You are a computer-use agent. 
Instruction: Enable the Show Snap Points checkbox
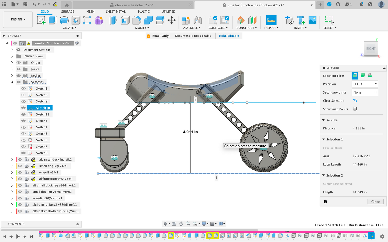355,109
